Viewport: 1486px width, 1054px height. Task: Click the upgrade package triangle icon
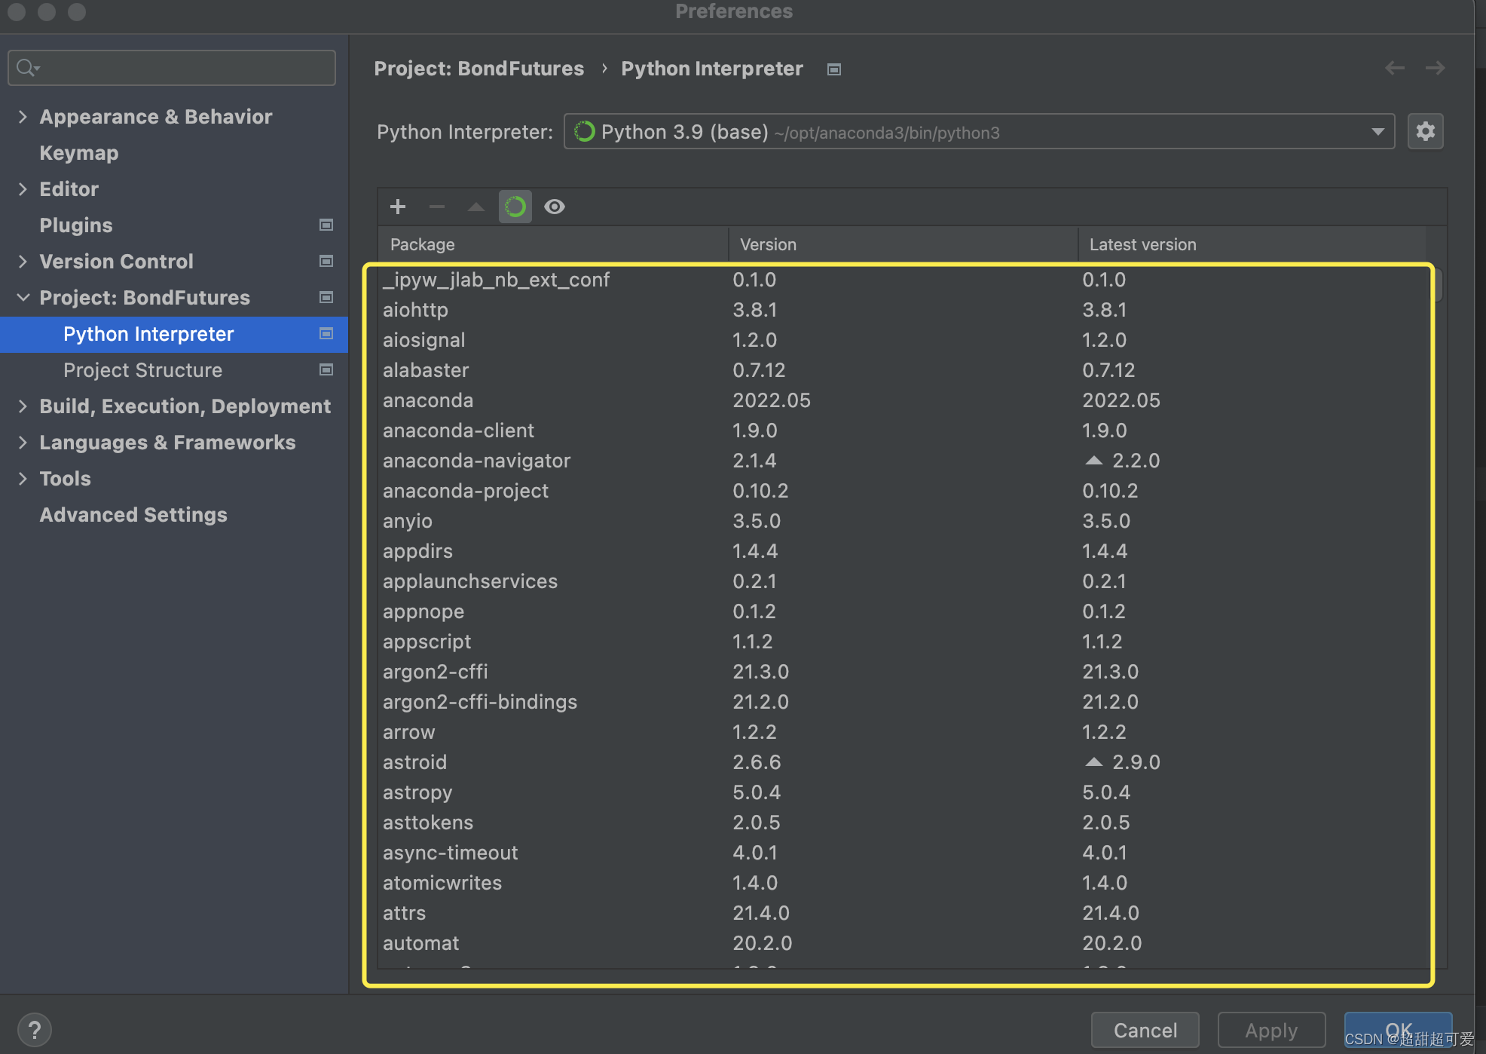[476, 207]
